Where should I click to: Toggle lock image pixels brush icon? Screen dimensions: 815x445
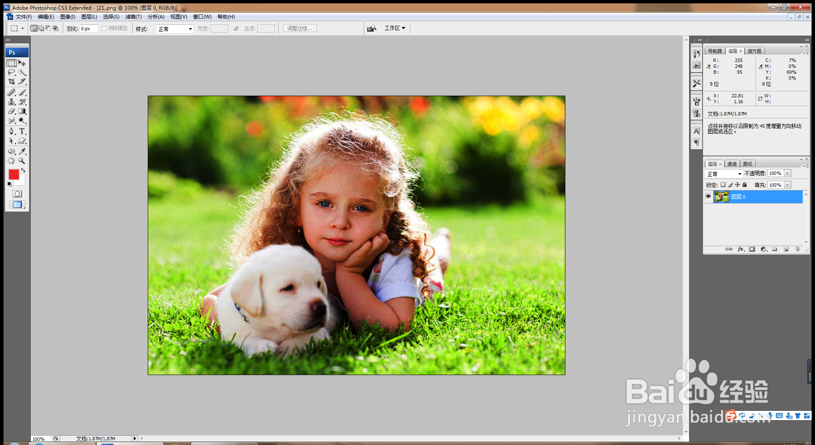click(x=730, y=185)
